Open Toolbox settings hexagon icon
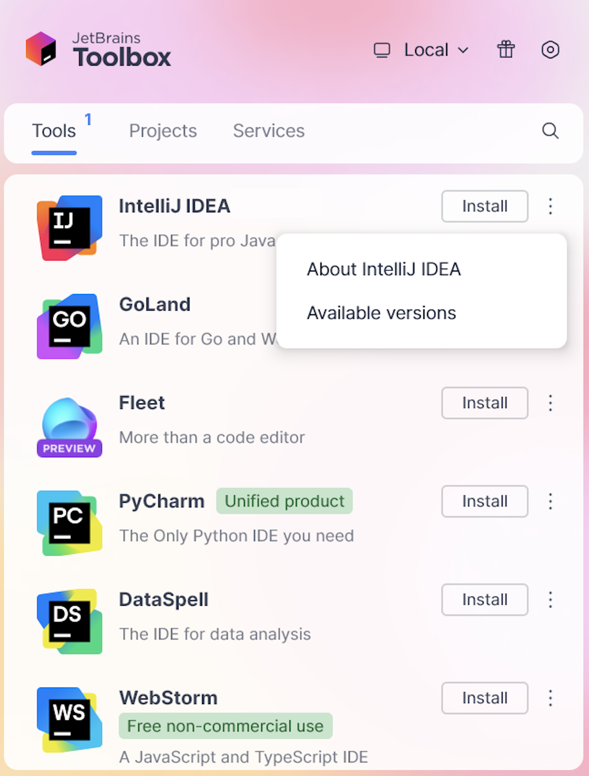 coord(550,49)
